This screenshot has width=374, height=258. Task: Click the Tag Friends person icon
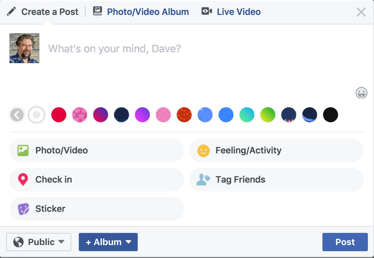point(203,180)
